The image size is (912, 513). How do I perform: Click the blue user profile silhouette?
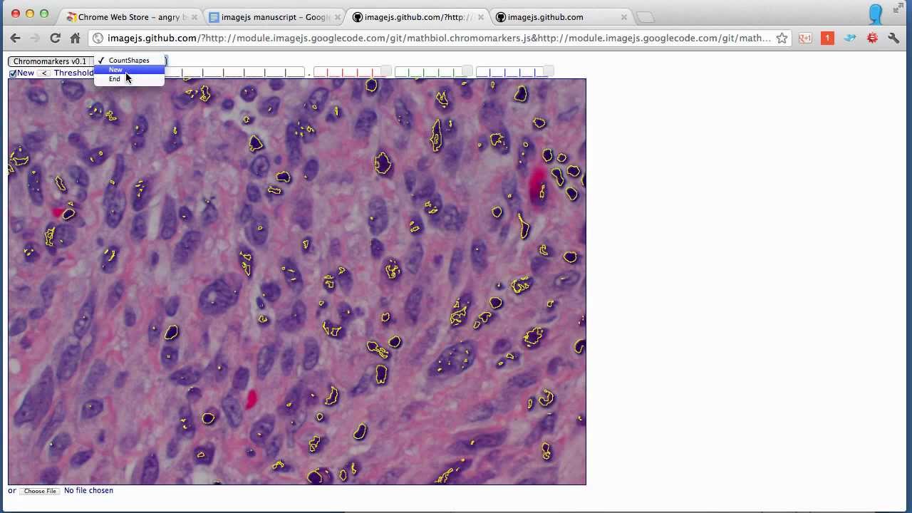[876, 14]
